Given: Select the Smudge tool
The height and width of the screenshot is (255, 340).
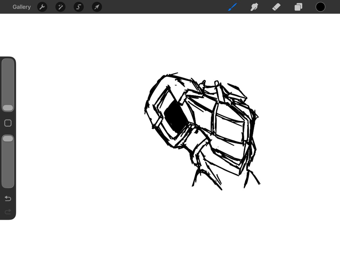Looking at the screenshot, I should click(254, 7).
